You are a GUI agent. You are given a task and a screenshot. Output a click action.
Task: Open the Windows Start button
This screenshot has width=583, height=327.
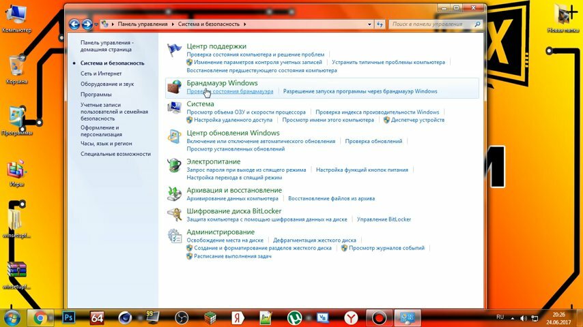(x=12, y=318)
